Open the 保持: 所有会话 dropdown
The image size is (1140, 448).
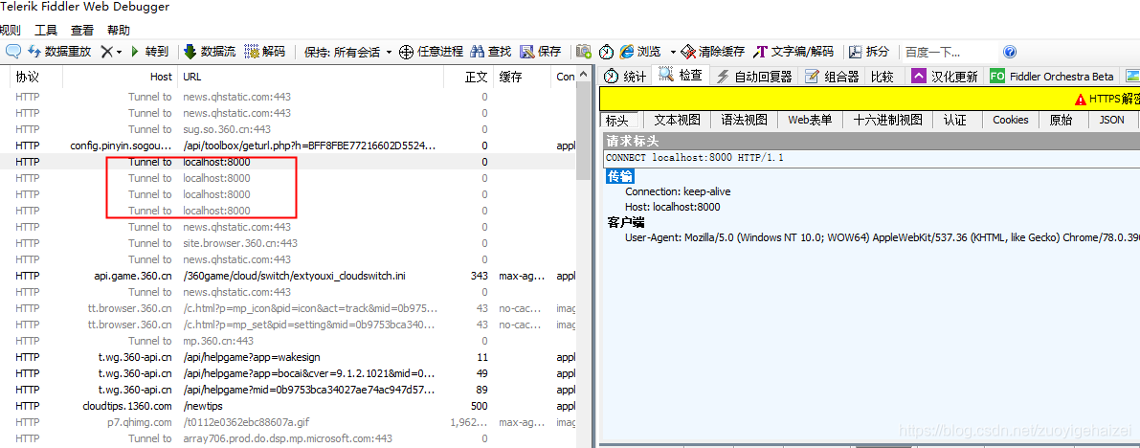click(347, 53)
